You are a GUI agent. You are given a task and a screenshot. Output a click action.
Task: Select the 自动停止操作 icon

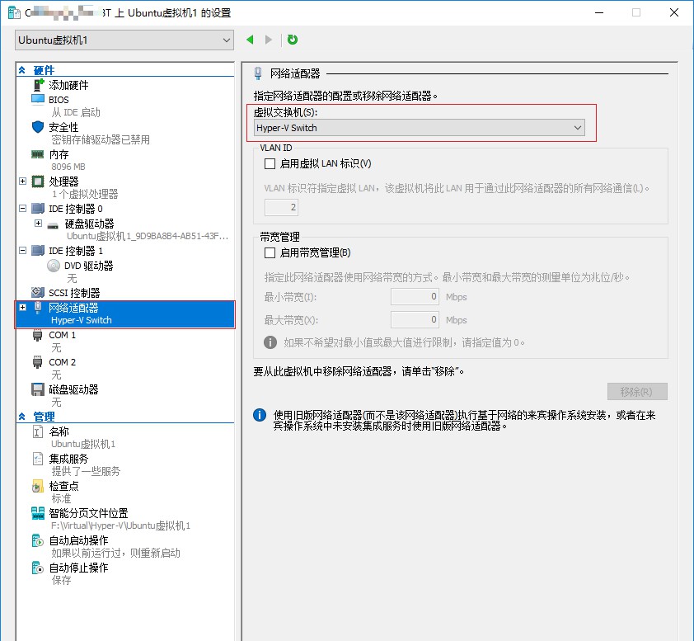(38, 568)
